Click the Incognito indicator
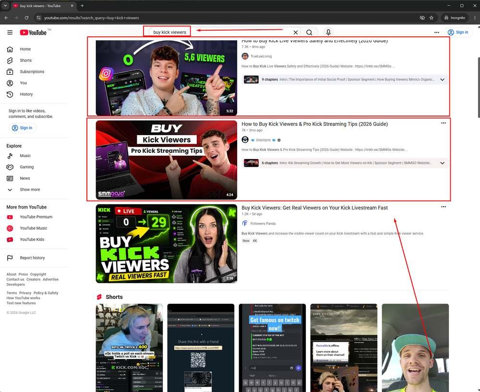480x392 pixels. pos(455,18)
